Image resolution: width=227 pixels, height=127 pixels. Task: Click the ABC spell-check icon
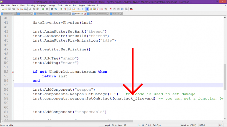point(131,9)
